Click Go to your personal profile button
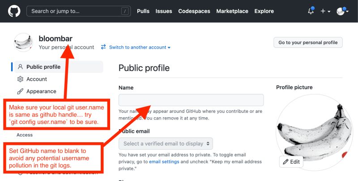Viewport: 358px width, 181px height. pyautogui.click(x=308, y=42)
